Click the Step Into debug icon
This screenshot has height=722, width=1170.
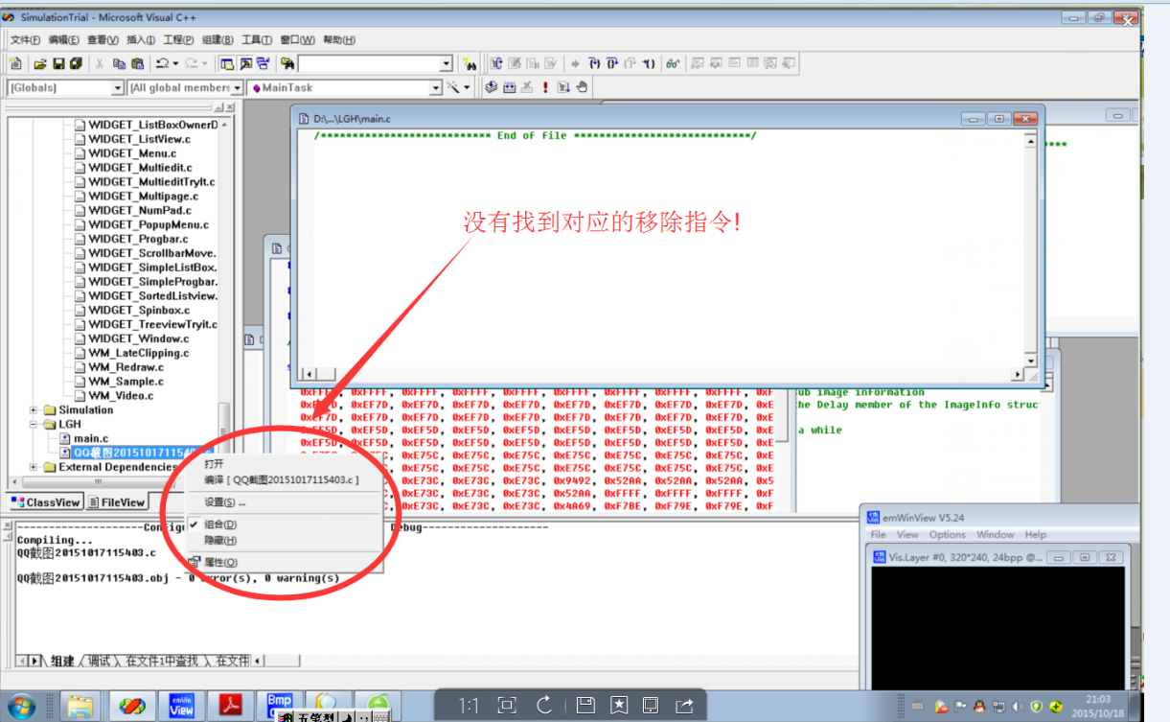point(594,64)
